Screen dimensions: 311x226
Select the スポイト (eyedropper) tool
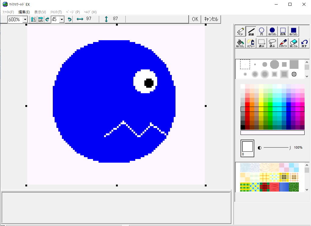(x=283, y=43)
